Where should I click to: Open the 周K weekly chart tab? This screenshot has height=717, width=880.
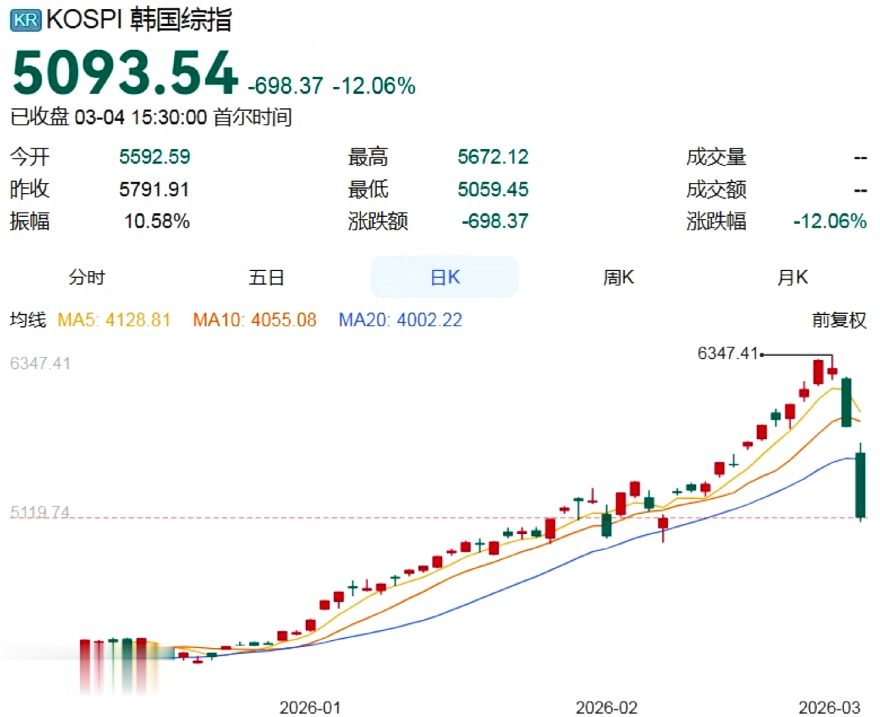(x=618, y=277)
